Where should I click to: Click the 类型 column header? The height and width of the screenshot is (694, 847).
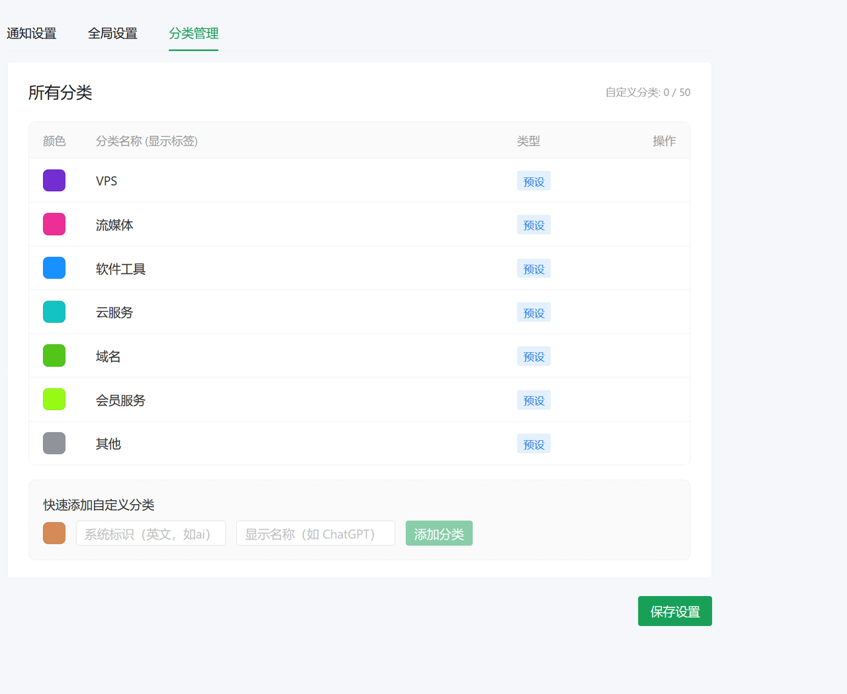[x=529, y=141]
